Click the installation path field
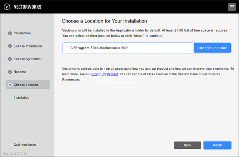This screenshot has width=239, height=157. [128, 48]
